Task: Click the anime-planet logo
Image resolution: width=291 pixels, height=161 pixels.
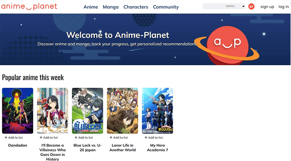Action: (x=29, y=6)
